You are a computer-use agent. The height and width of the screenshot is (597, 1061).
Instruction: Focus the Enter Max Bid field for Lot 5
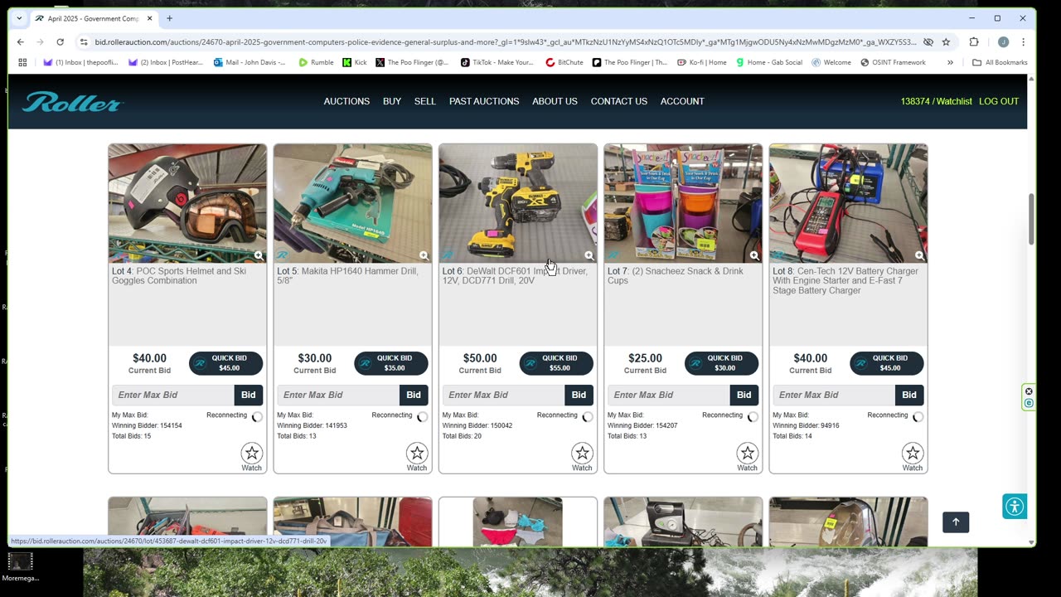click(x=338, y=395)
